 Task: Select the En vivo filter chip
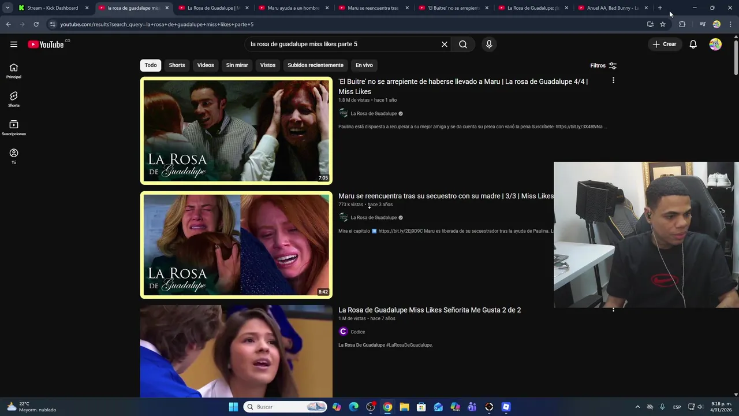coord(364,65)
